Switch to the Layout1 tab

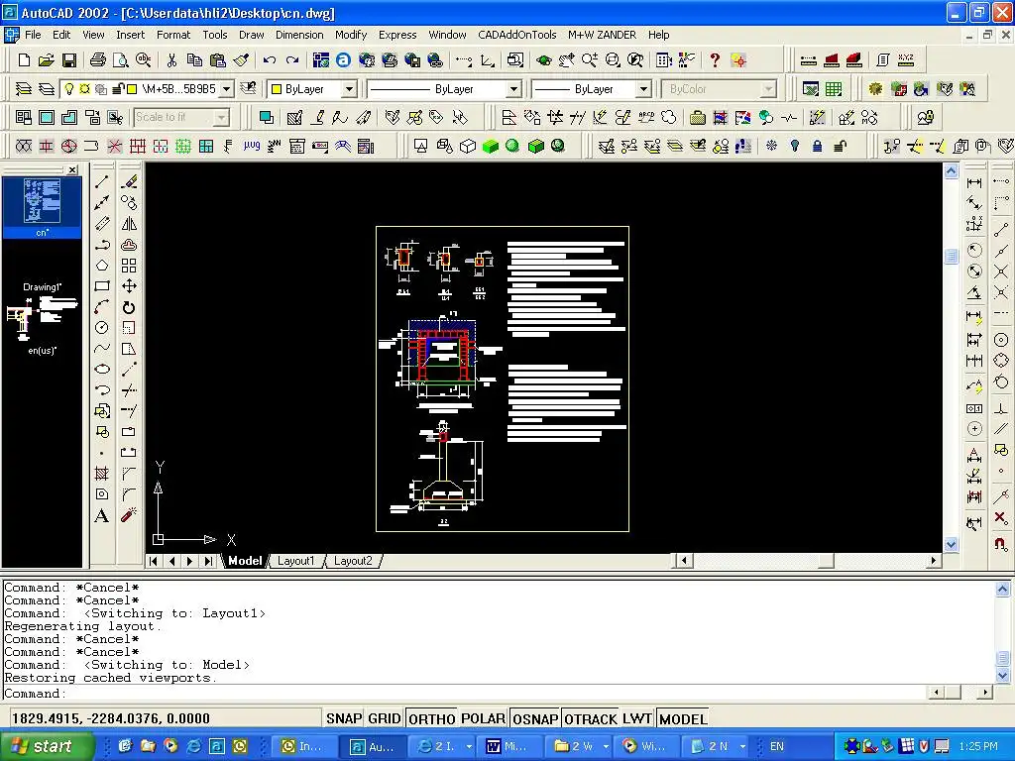tap(295, 561)
